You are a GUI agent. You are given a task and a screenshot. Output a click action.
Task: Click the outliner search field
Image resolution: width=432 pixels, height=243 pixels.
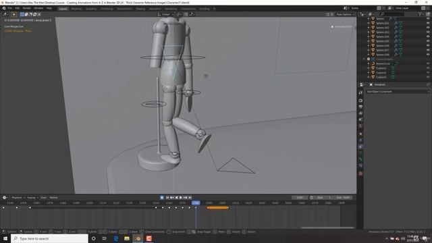point(391,14)
